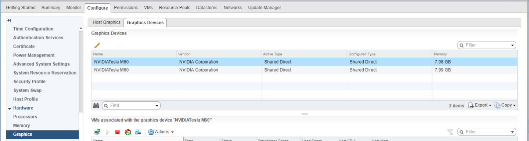Collapse the Hardware section
The image size is (529, 141).
pos(10,108)
